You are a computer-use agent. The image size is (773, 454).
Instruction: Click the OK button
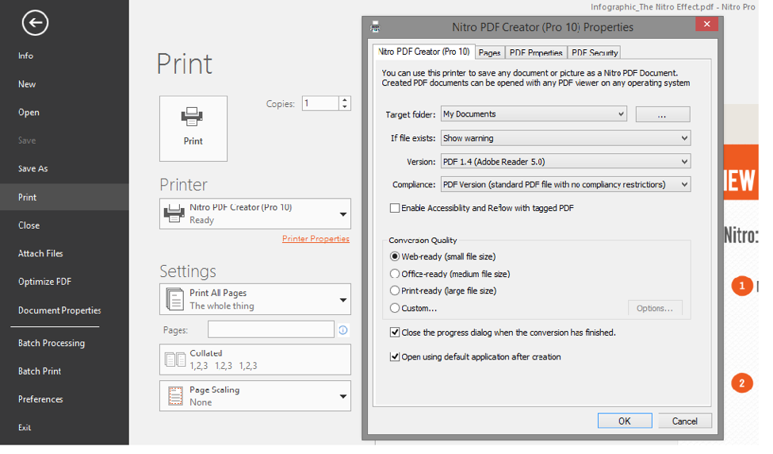(x=625, y=421)
